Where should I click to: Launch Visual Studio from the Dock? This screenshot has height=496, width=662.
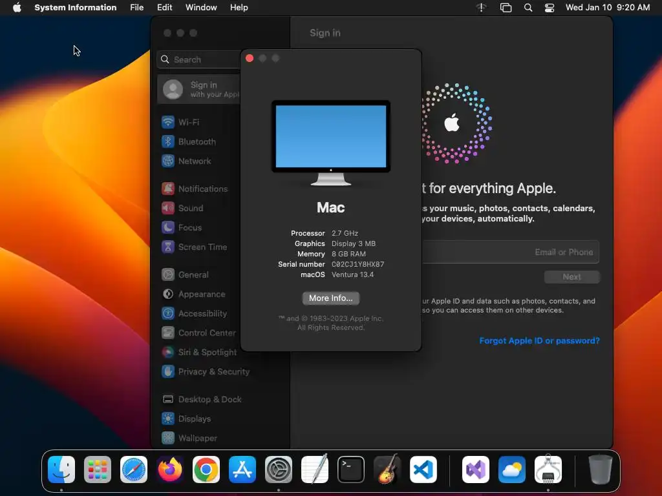pyautogui.click(x=476, y=470)
